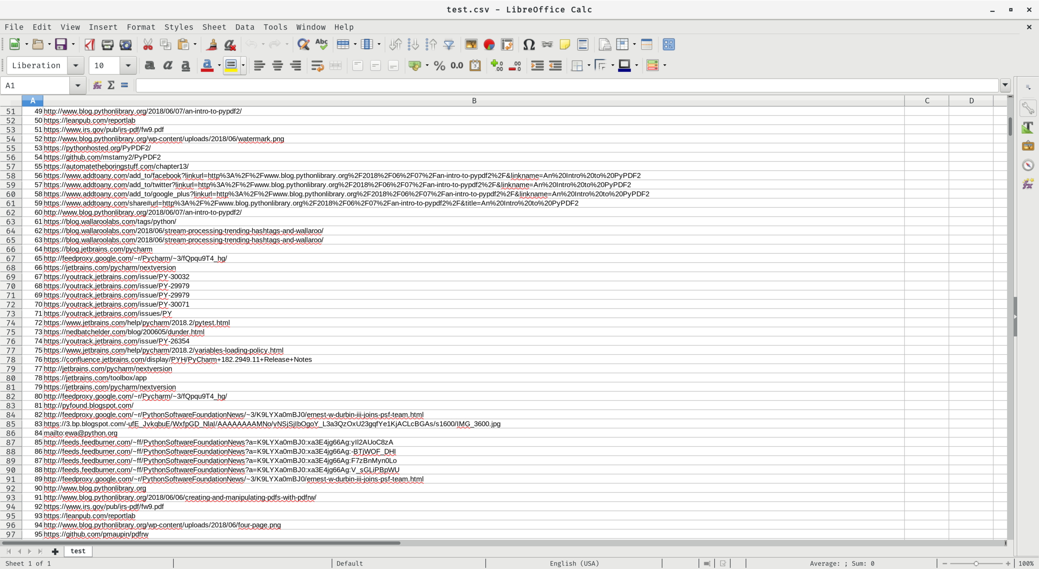Screen dimensions: 1039x569
Task: Click the Export as PDF icon
Action: click(89, 44)
